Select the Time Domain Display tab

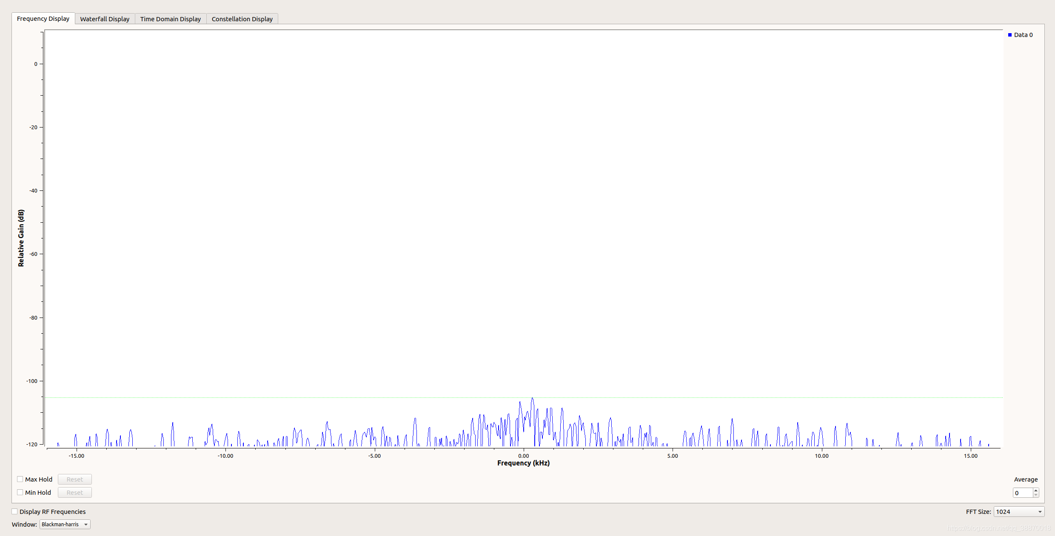click(171, 19)
